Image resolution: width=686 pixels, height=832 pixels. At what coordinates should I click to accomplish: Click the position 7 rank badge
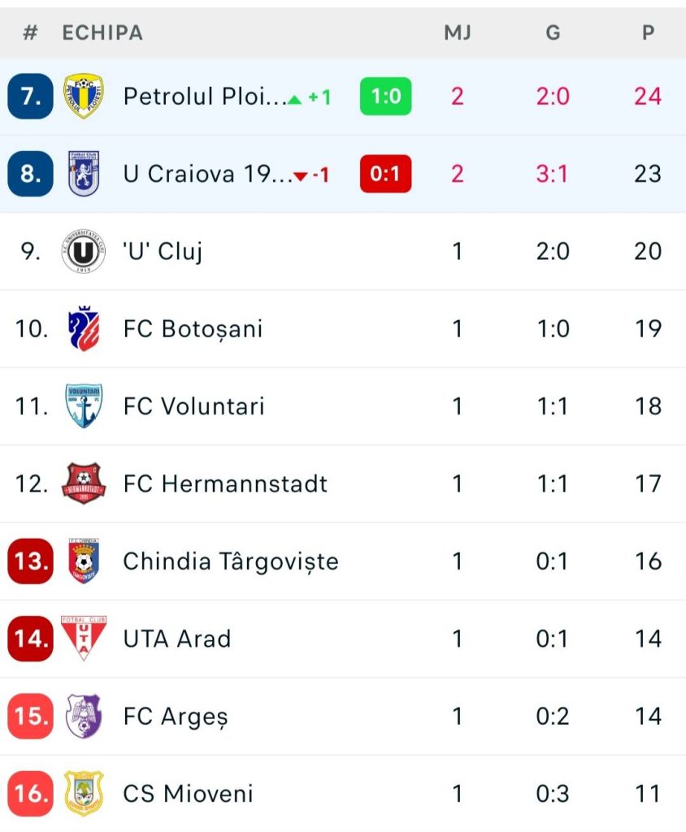[x=31, y=97]
